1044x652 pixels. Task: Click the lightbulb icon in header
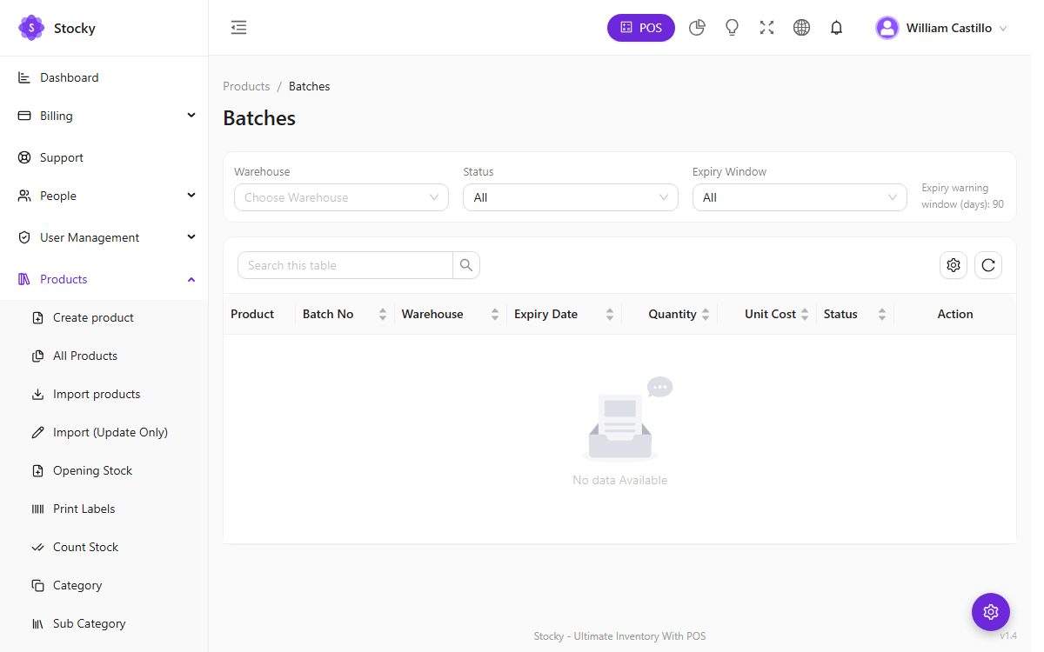point(732,28)
